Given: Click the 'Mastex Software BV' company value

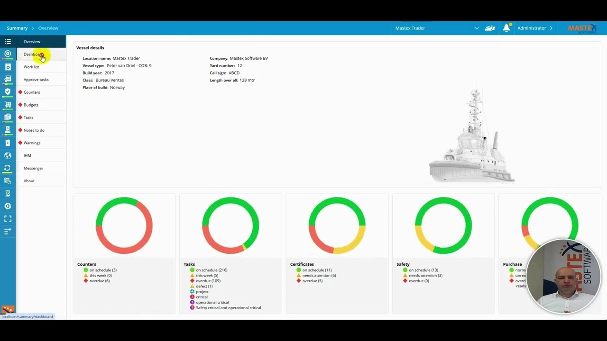Looking at the screenshot, I should tap(249, 58).
